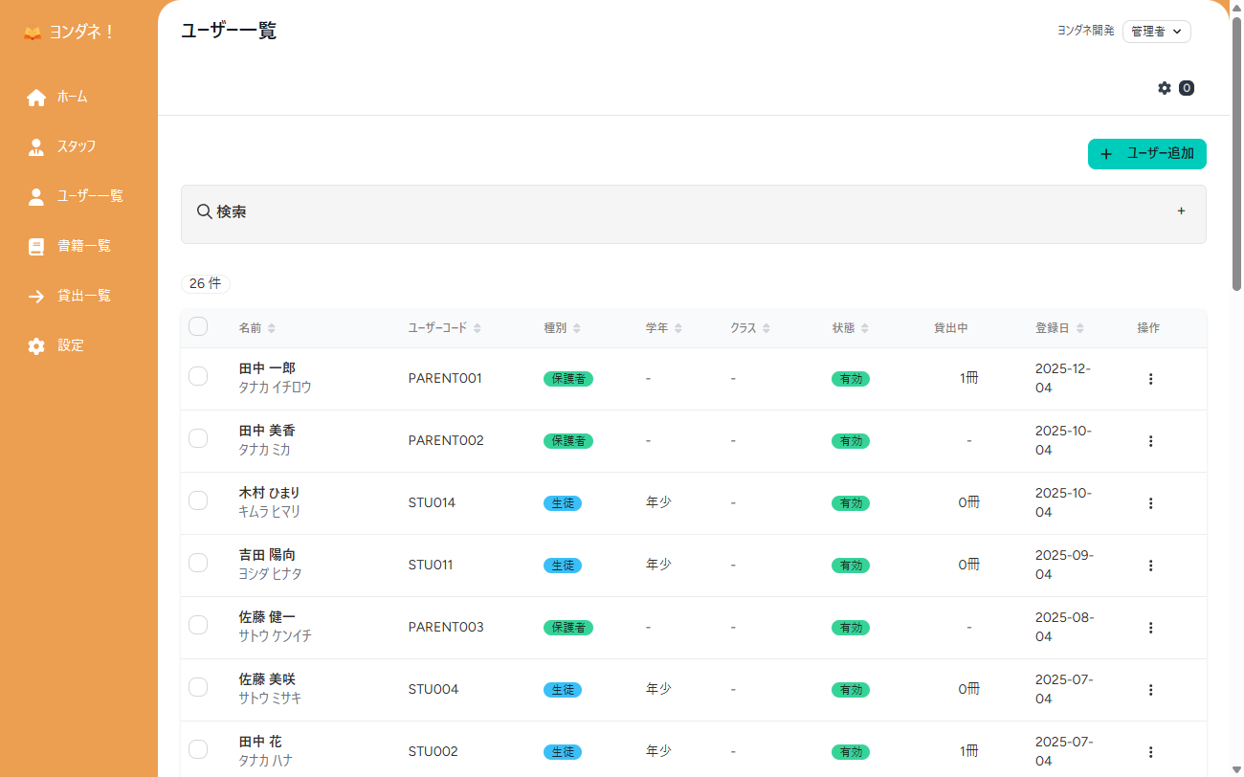This screenshot has height=777, width=1244.
Task: Select the checkbox for 吉田 陽向
Action: (x=198, y=563)
